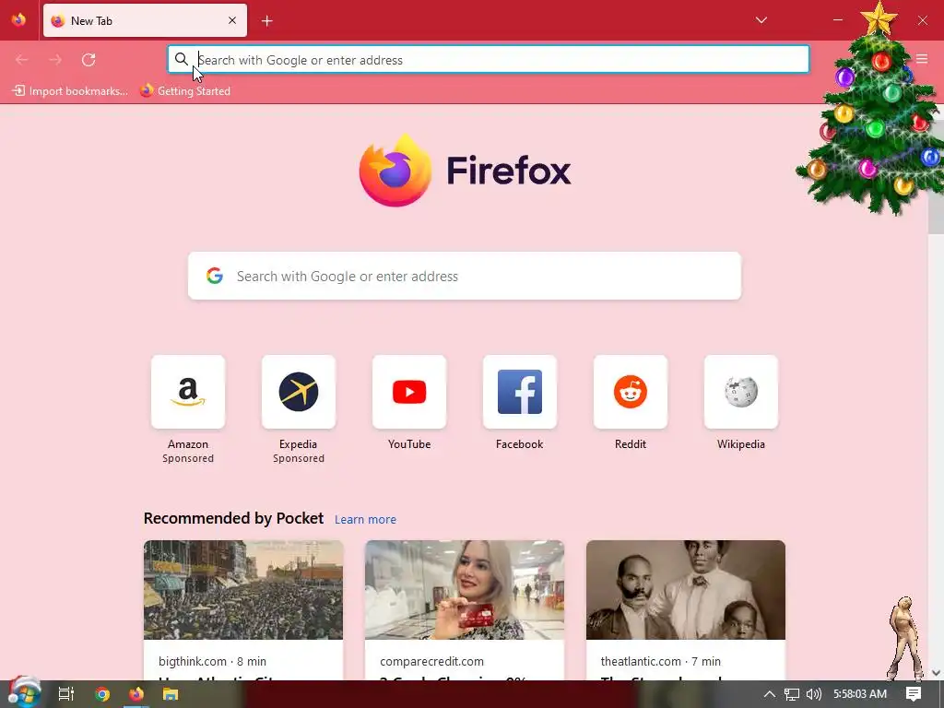Open File Explorer from the taskbar
Screen dimensions: 944x708
pyautogui.click(x=171, y=694)
